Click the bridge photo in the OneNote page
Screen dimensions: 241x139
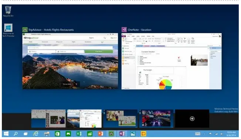pyautogui.click(x=199, y=60)
